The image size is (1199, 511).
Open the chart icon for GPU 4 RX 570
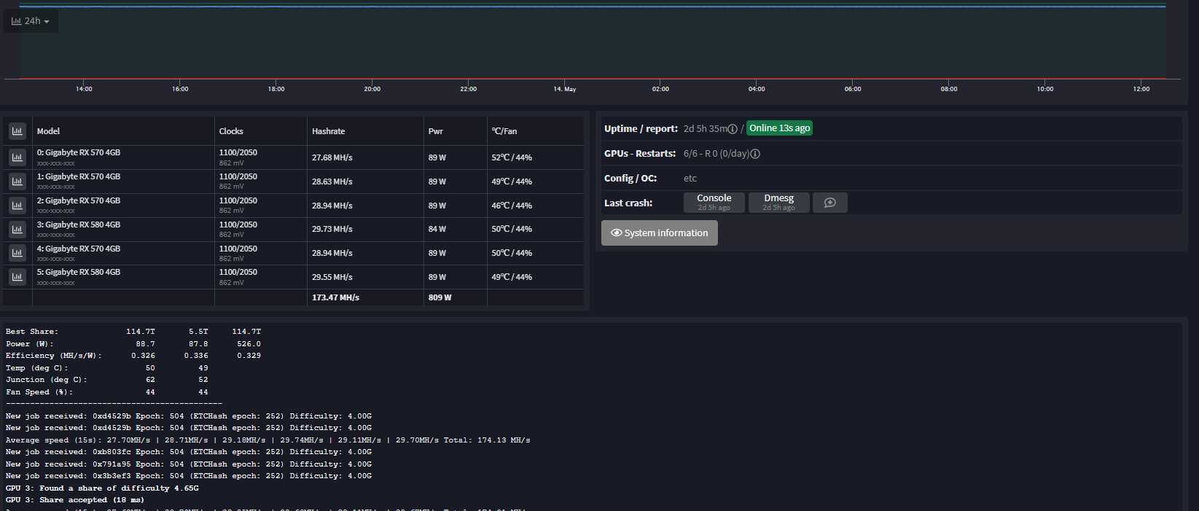[17, 253]
